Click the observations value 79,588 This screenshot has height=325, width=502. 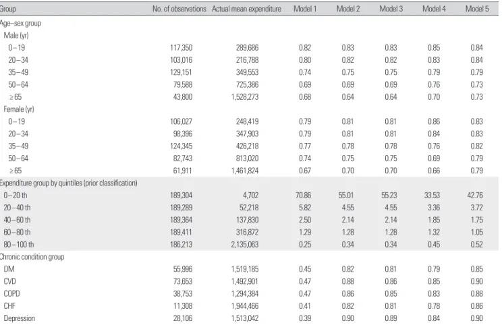pos(183,85)
